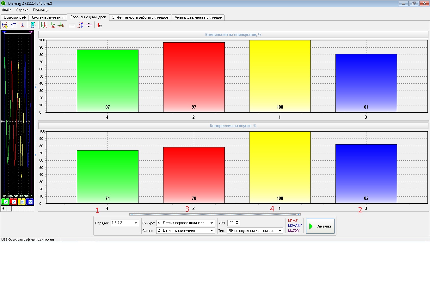Click status text USB Осциллограф не подключен
The image size is (430, 284).
tap(28, 240)
